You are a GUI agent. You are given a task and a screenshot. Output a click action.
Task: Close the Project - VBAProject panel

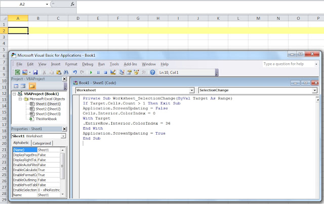(64, 79)
